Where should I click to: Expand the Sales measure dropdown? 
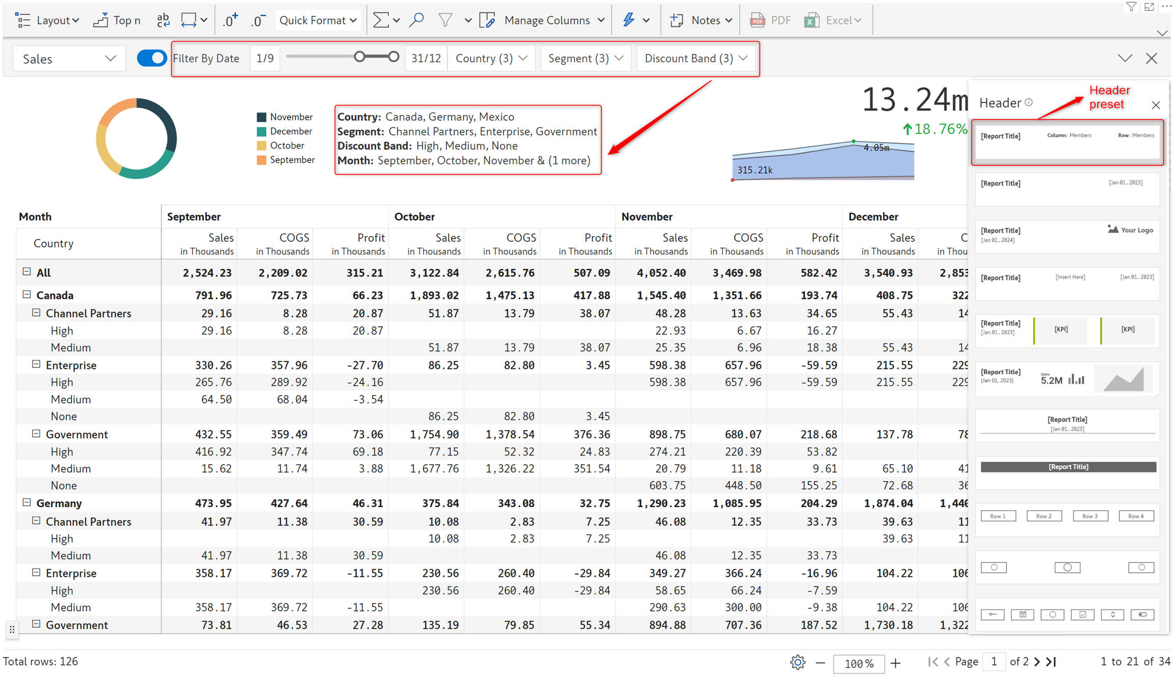(69, 59)
